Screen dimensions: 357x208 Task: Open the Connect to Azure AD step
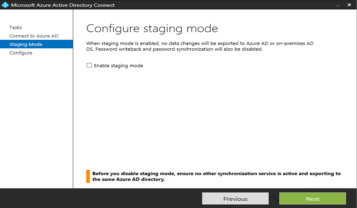34,36
